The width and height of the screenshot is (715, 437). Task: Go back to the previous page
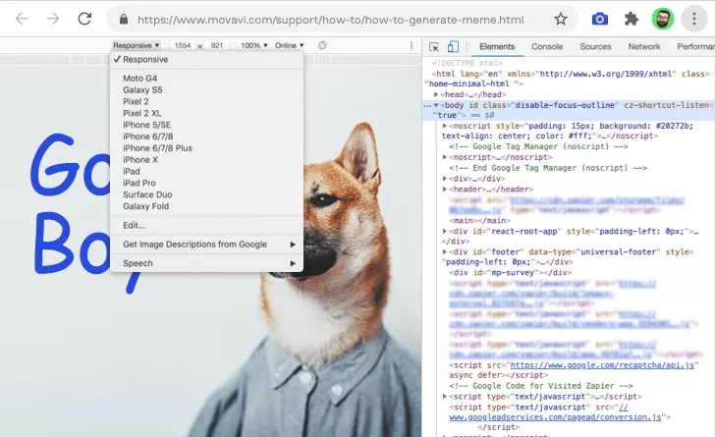pos(22,19)
